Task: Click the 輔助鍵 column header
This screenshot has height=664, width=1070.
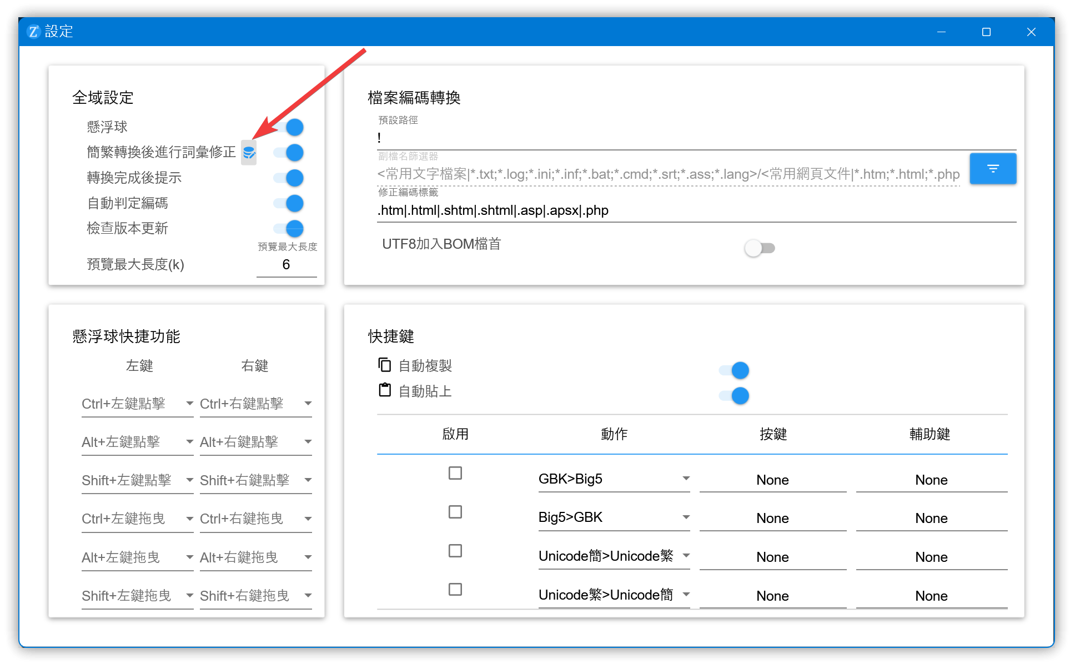Action: [930, 434]
